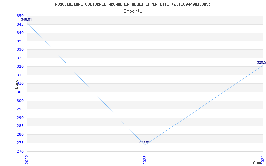Click the 285 y-axis tick label

(x=20, y=126)
